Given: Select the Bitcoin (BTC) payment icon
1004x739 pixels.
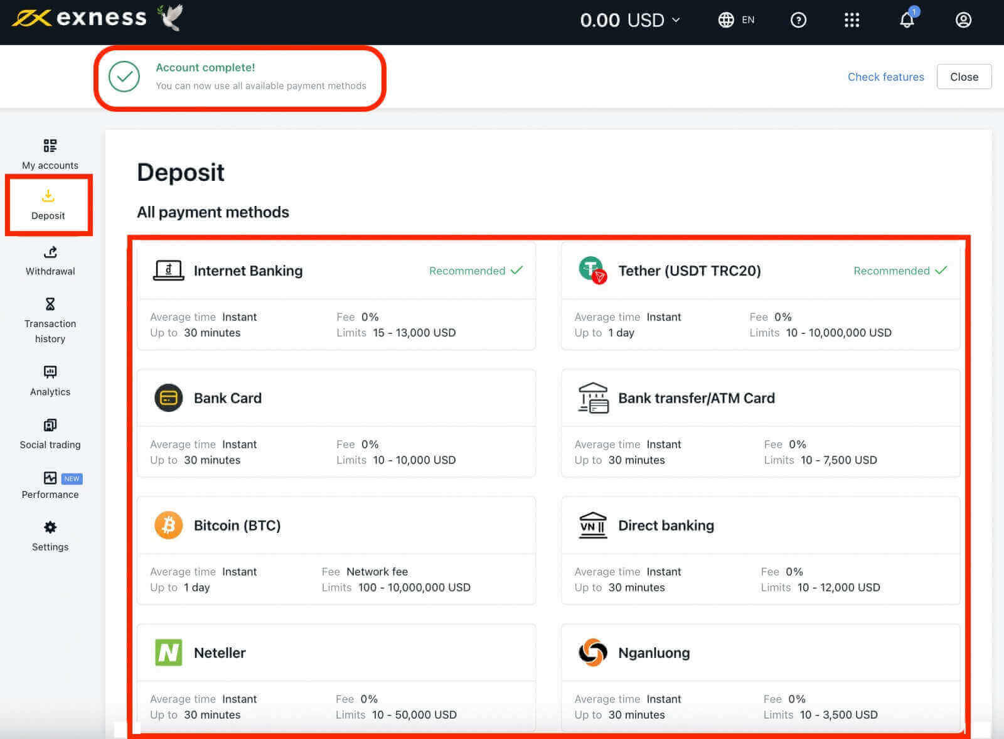Looking at the screenshot, I should (x=168, y=525).
